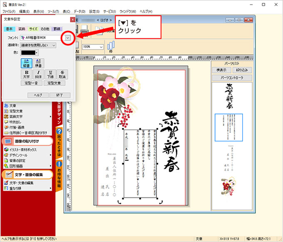Image resolution: width=283 pixels, height=242 pixels.
Task: Switch to the 基本 tab
Action: [9, 29]
